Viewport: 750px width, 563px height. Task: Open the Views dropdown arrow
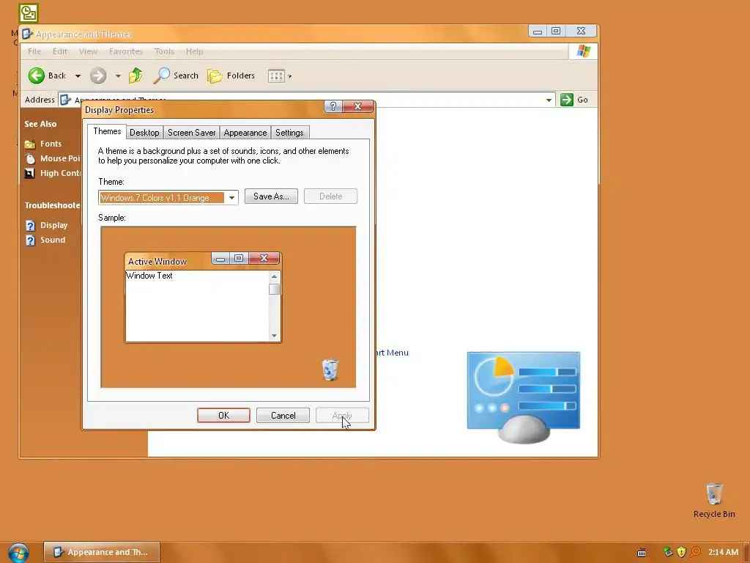coord(289,76)
